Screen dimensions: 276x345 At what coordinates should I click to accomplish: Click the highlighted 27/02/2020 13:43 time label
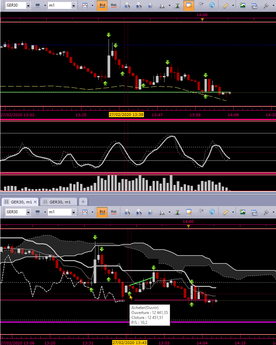[x=129, y=343]
